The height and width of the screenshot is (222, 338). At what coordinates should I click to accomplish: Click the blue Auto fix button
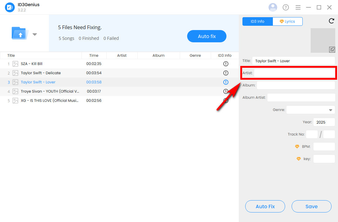click(x=207, y=36)
